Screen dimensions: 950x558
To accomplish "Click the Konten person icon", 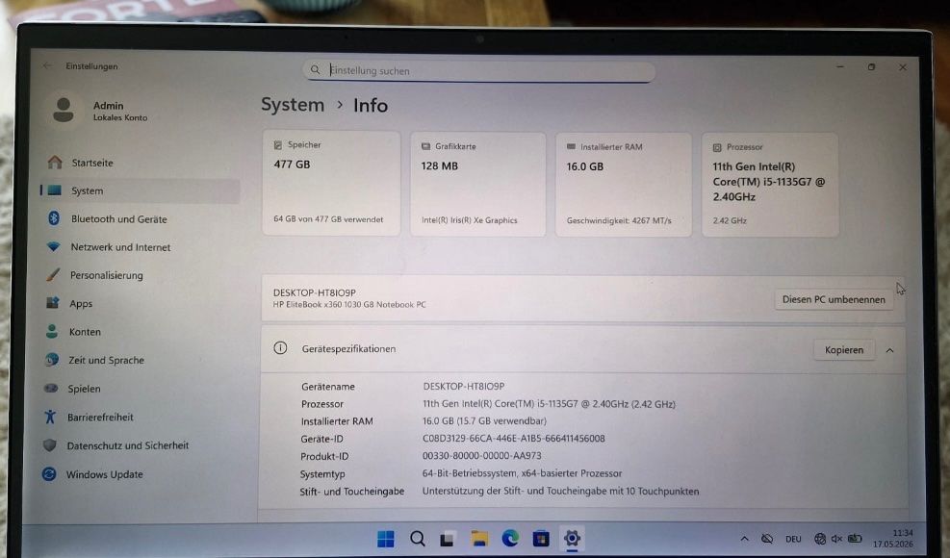I will (x=52, y=331).
